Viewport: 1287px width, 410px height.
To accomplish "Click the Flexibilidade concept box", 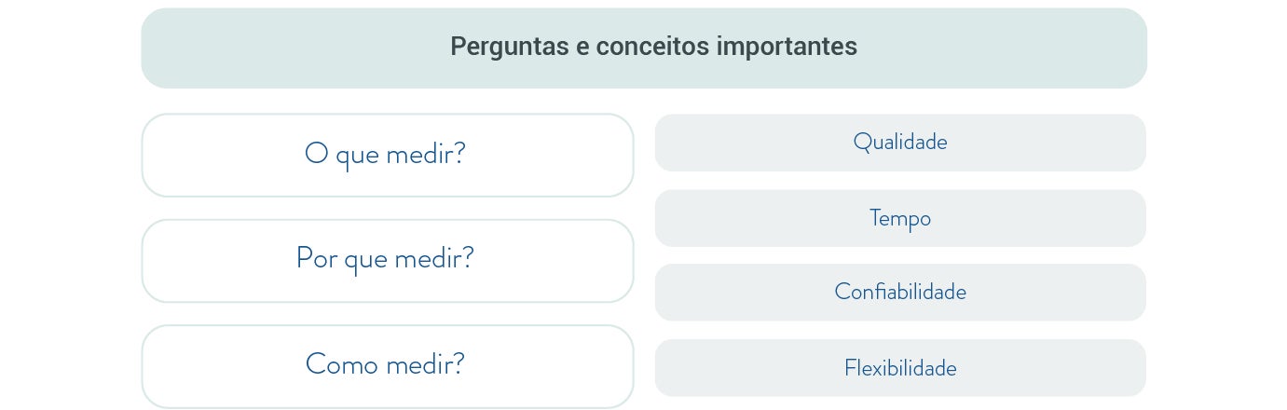I will coord(900,368).
